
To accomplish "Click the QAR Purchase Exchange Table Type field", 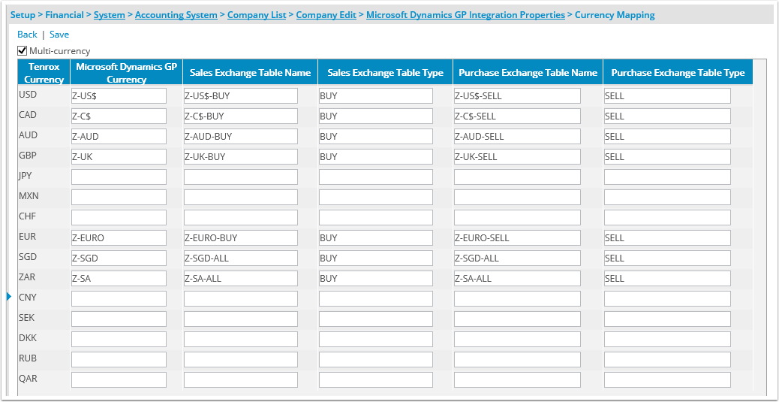I will [x=667, y=379].
